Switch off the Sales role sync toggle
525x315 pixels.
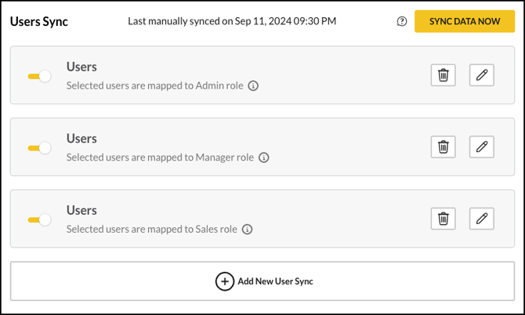(x=39, y=220)
